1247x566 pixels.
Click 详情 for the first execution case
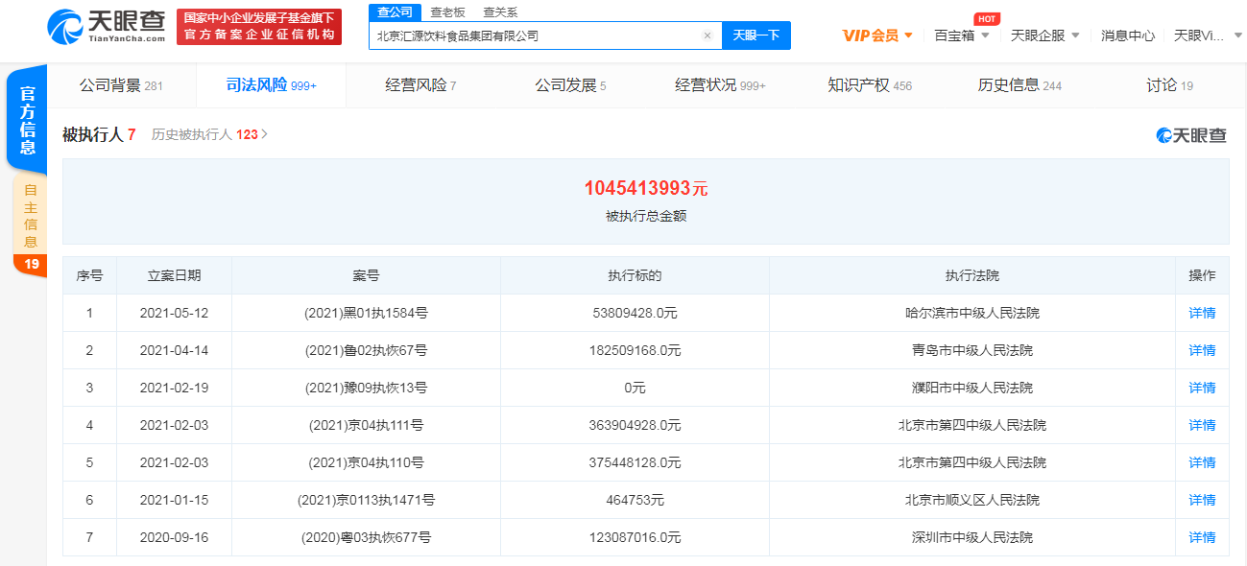coord(1201,313)
